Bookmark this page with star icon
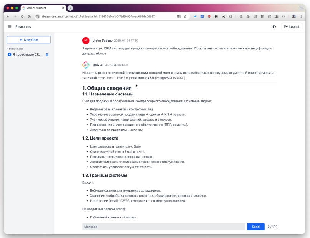The image size is (310, 238). coord(185,16)
